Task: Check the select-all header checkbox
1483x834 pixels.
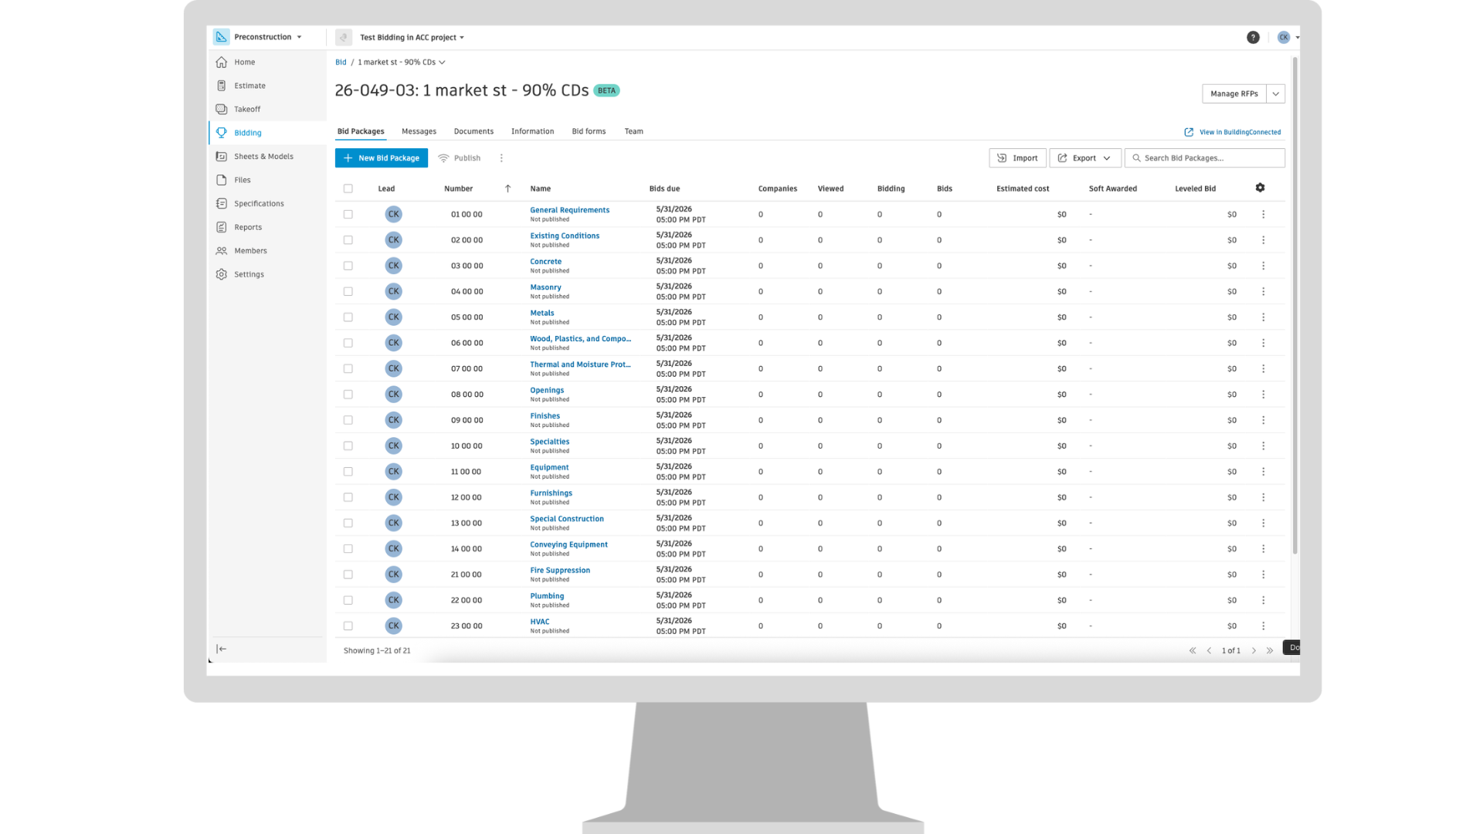Action: coord(348,188)
